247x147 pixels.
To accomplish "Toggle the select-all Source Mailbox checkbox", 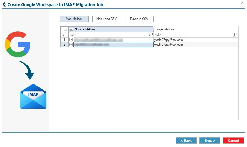I will 71,29.
